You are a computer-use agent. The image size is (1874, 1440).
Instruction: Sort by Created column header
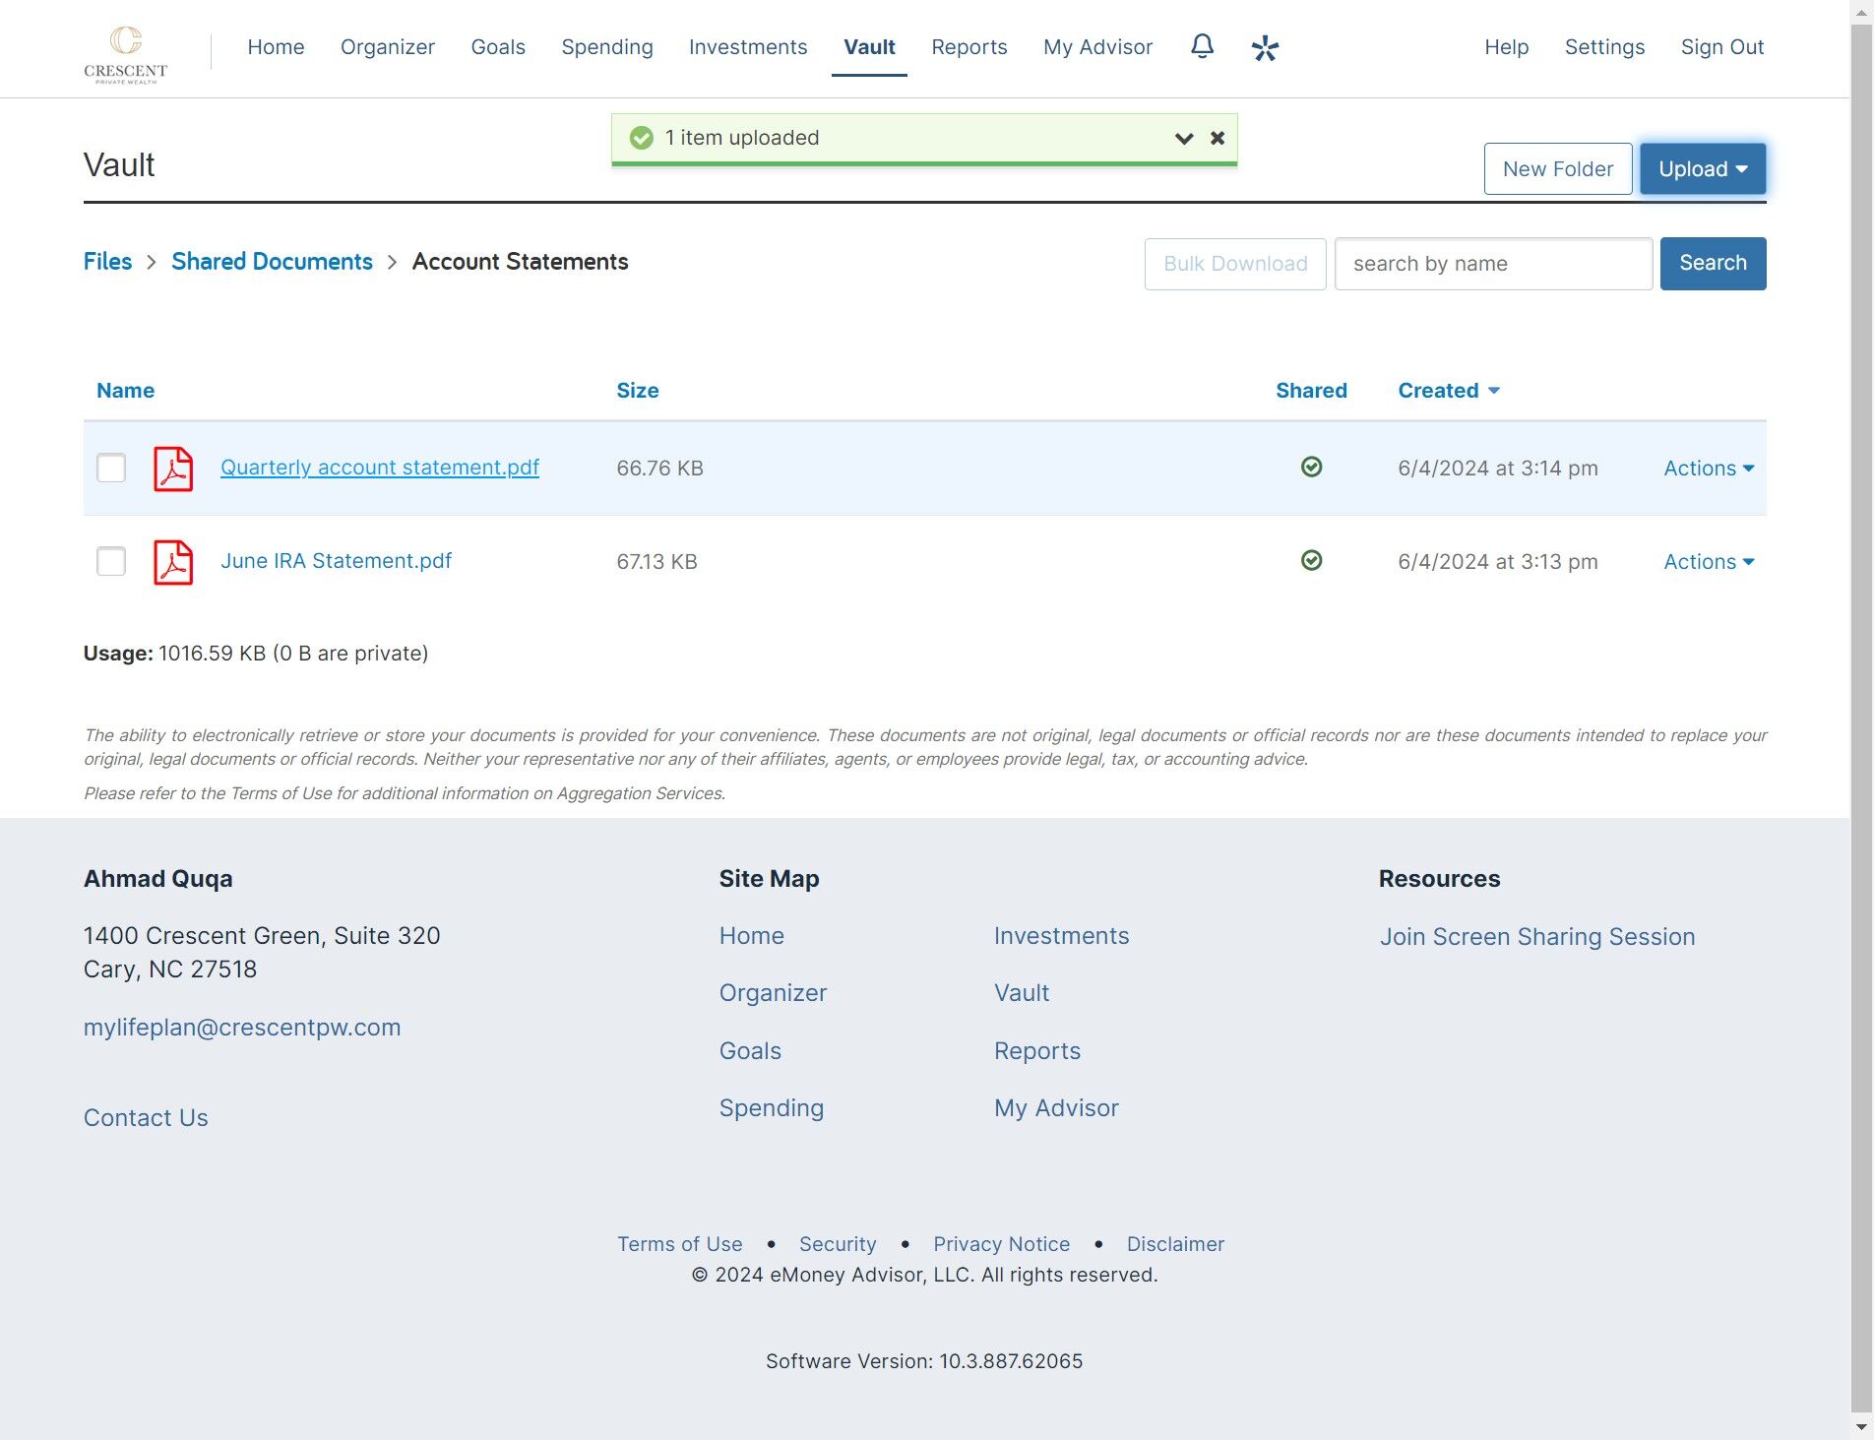pyautogui.click(x=1448, y=391)
